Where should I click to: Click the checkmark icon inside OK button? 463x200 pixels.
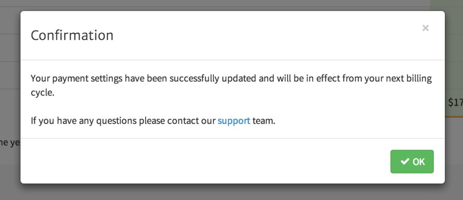point(405,162)
